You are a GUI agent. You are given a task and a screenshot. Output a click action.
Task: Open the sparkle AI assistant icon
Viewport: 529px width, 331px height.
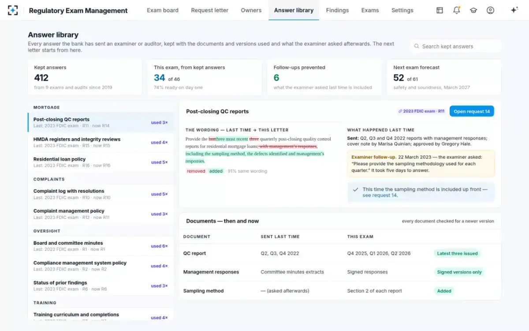pyautogui.click(x=514, y=10)
